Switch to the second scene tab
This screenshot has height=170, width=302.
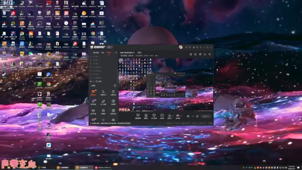coord(103,53)
